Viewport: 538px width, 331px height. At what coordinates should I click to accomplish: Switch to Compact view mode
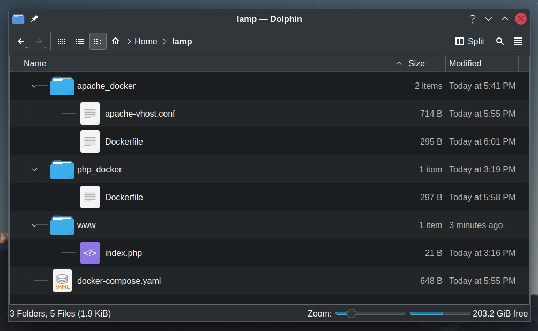coord(80,41)
